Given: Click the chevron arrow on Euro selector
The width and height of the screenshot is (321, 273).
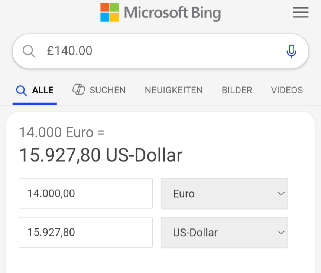Looking at the screenshot, I should pos(281,194).
